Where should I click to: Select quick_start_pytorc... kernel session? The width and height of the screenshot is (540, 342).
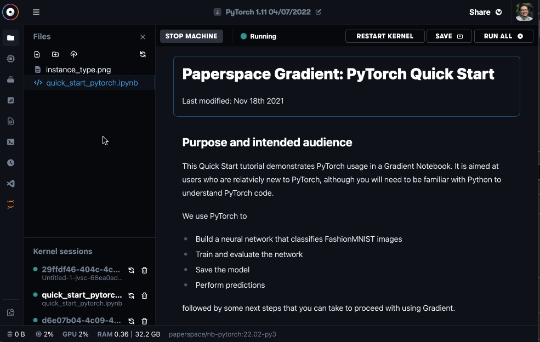(x=82, y=295)
